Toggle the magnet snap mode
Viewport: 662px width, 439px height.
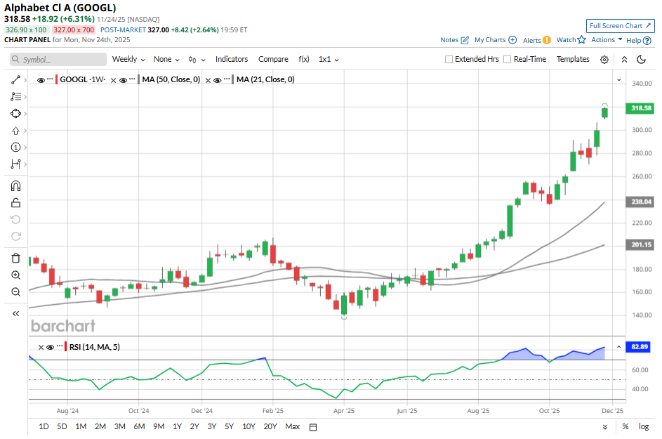click(15, 186)
